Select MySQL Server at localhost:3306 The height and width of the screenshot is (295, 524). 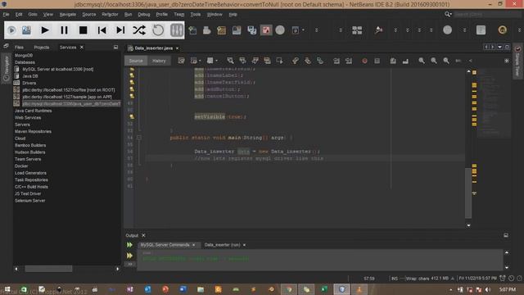58,69
